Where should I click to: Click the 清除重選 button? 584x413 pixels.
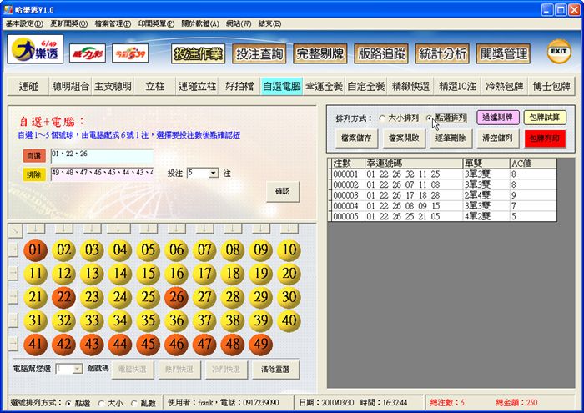click(x=274, y=368)
